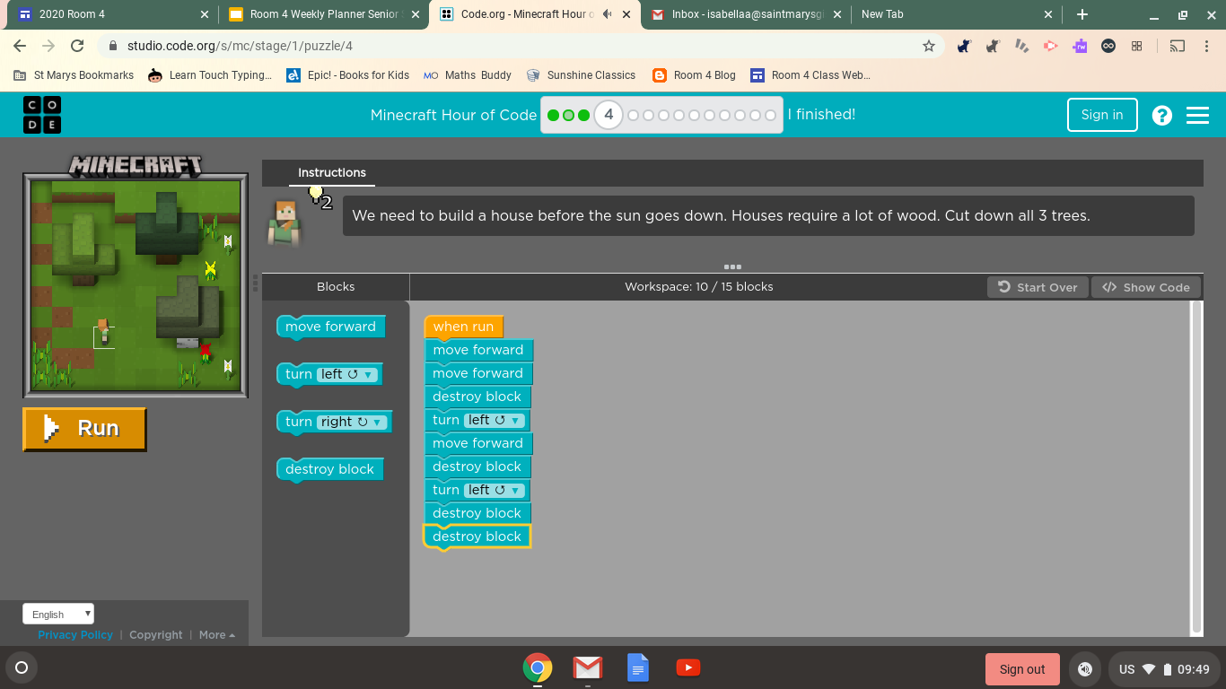Image resolution: width=1226 pixels, height=689 pixels.
Task: Click the Sign out button on the shelf
Action: coord(1022,669)
